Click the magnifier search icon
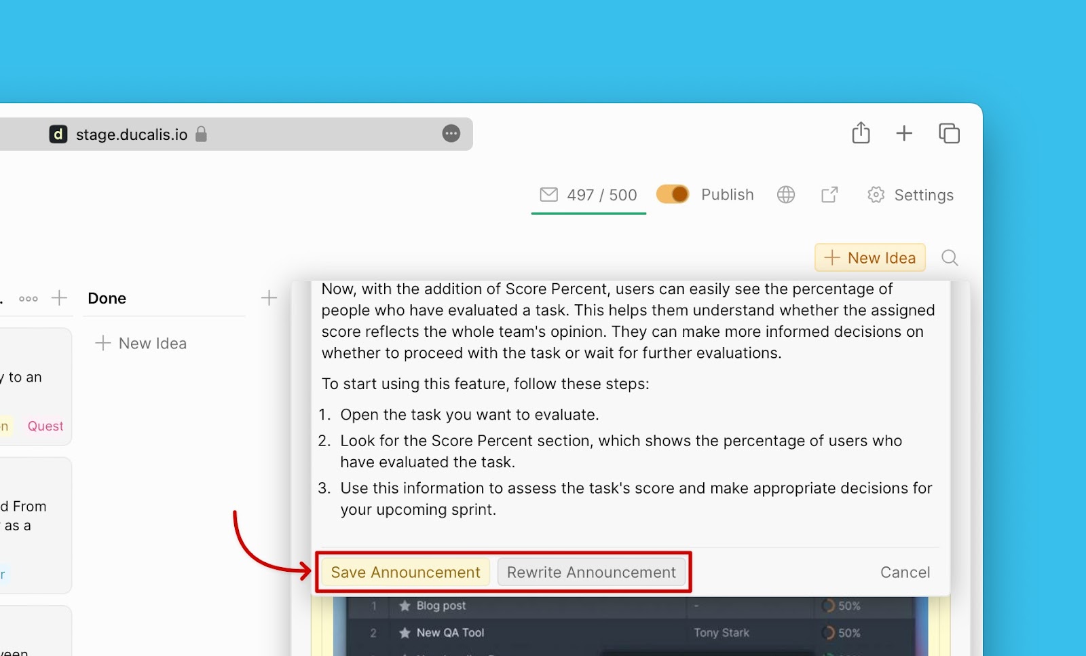 tap(950, 258)
